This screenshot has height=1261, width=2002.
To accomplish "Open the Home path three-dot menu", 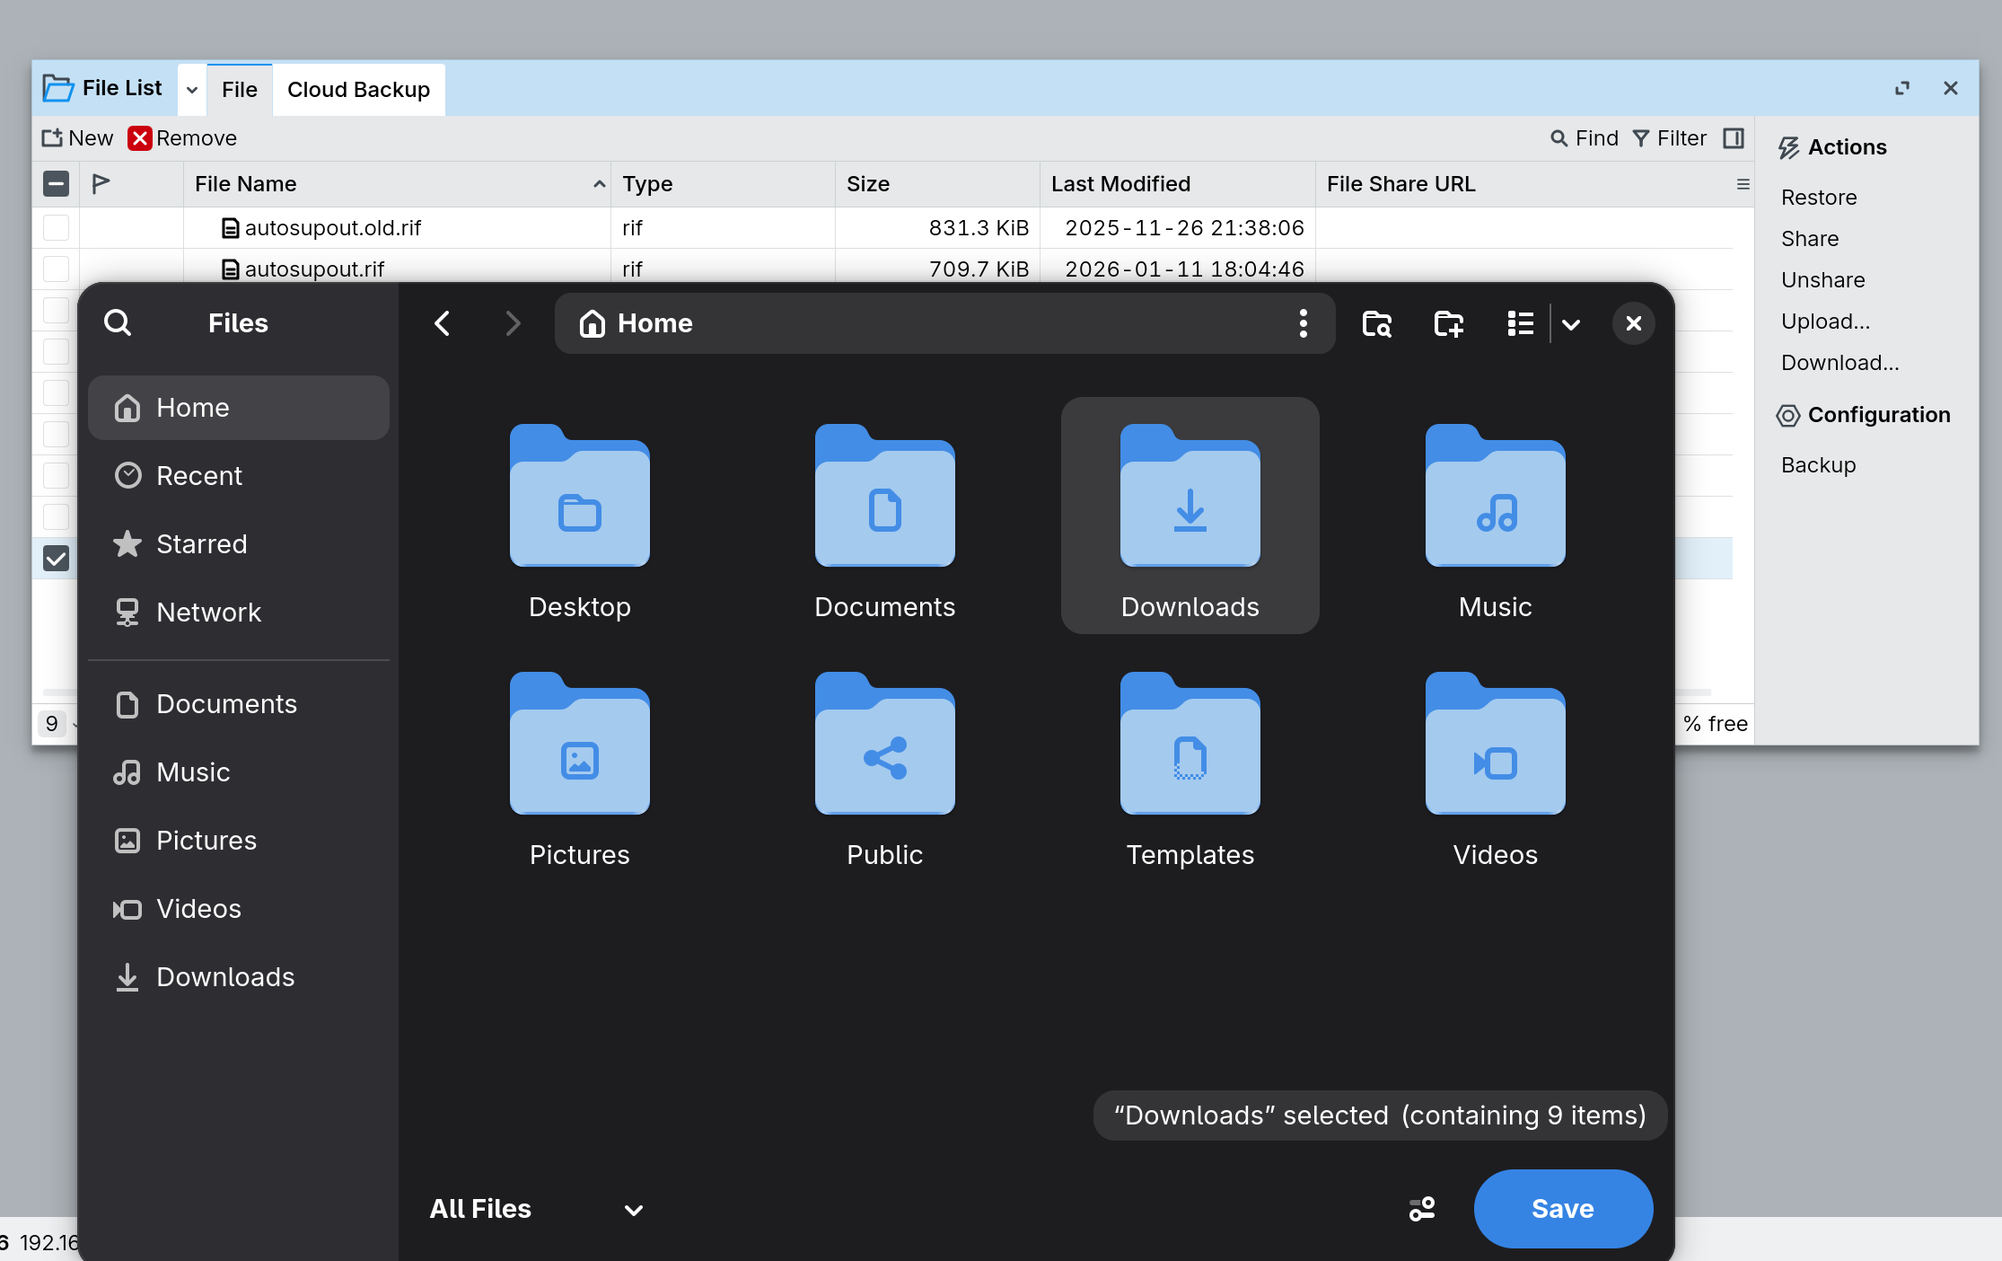I will 1303,323.
